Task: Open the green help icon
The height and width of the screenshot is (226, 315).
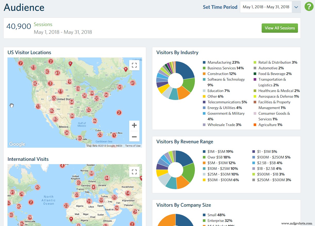Action: [309, 7]
